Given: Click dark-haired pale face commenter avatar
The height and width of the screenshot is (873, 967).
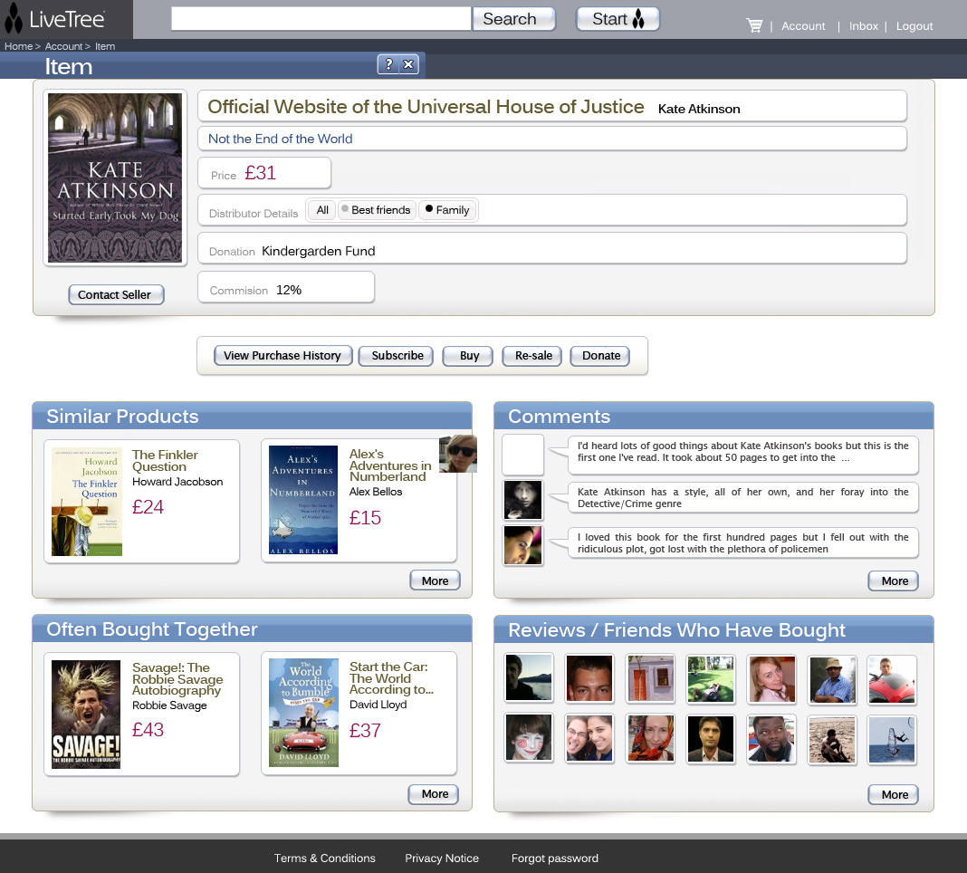Looking at the screenshot, I should (x=523, y=500).
